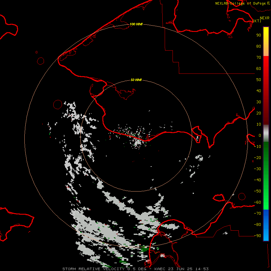Click the 60 value on velocity scale
Screen dimensions: 271x271
(259, 68)
